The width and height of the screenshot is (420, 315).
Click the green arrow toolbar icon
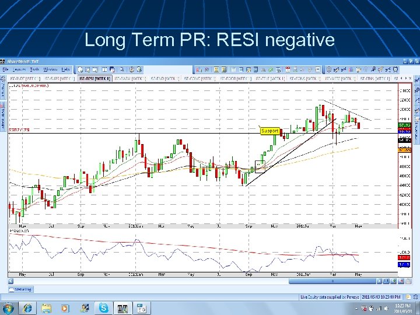click(271, 70)
